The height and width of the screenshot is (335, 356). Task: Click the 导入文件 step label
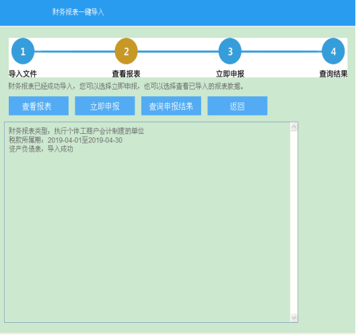(23, 74)
